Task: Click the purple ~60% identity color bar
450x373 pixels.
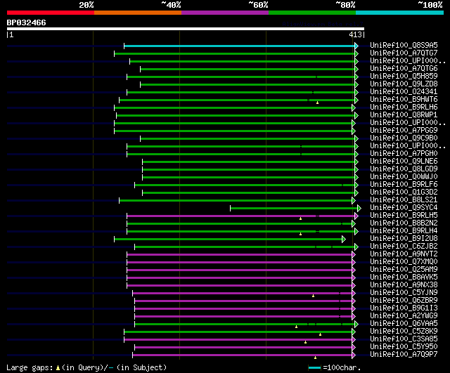Action: (225, 13)
